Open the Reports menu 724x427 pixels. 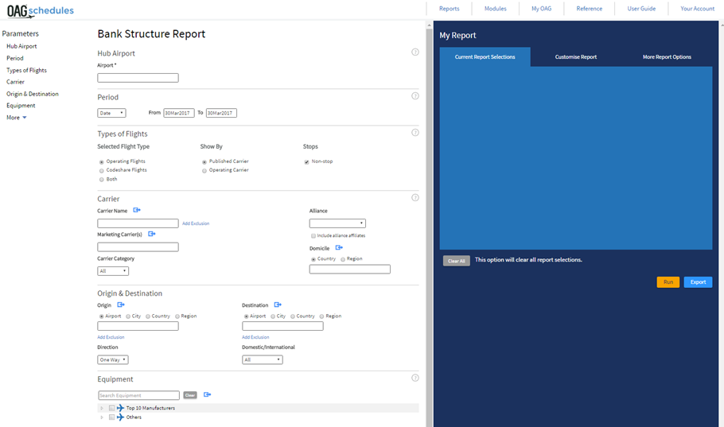pyautogui.click(x=450, y=9)
